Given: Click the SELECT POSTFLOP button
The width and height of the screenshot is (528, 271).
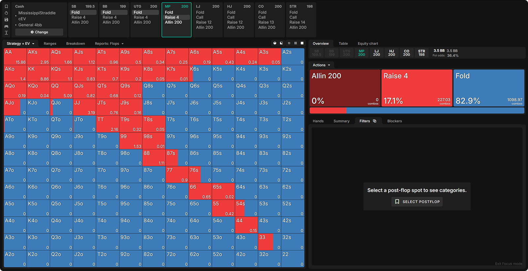Looking at the screenshot, I should click(417, 202).
